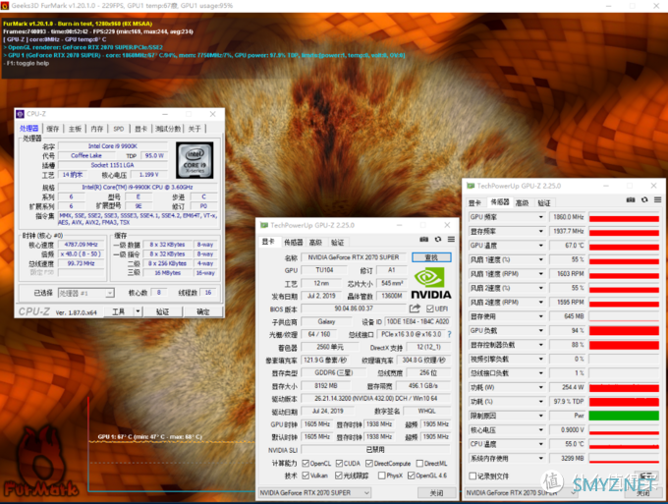Viewport: 668px width, 504px height.
Task: Click green 限制原因 Pwr indicator bar
Action: tap(624, 416)
